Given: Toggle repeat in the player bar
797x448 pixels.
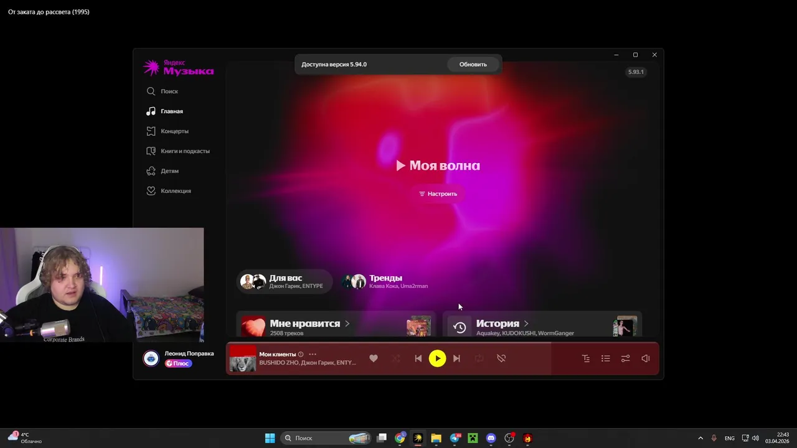Looking at the screenshot, I should [479, 358].
